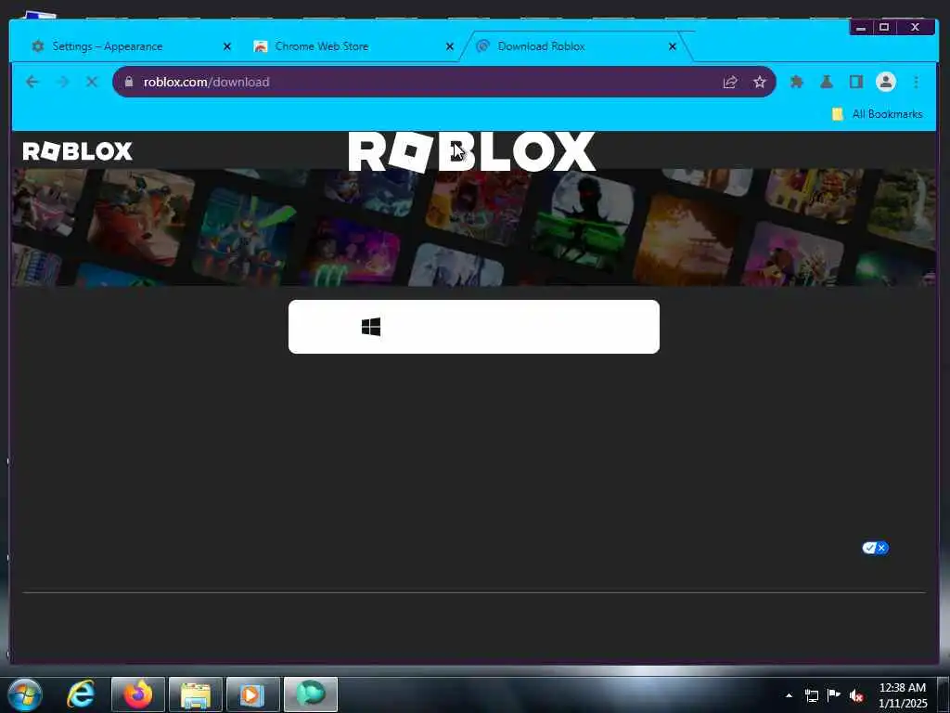Open the All Bookmarks folder
This screenshot has height=713, width=950.
878,114
